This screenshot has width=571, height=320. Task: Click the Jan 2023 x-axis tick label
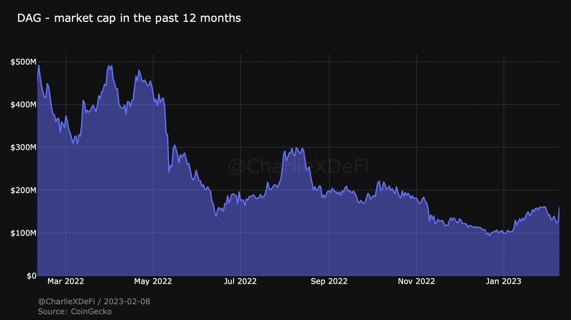point(504,281)
